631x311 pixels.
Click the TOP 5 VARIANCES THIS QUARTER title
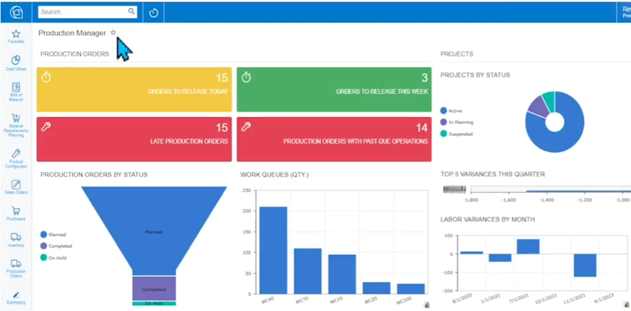[493, 174]
